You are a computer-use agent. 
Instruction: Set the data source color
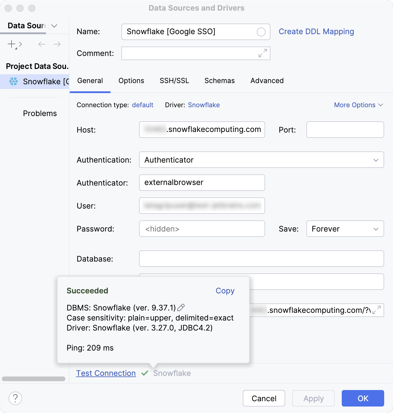click(261, 32)
